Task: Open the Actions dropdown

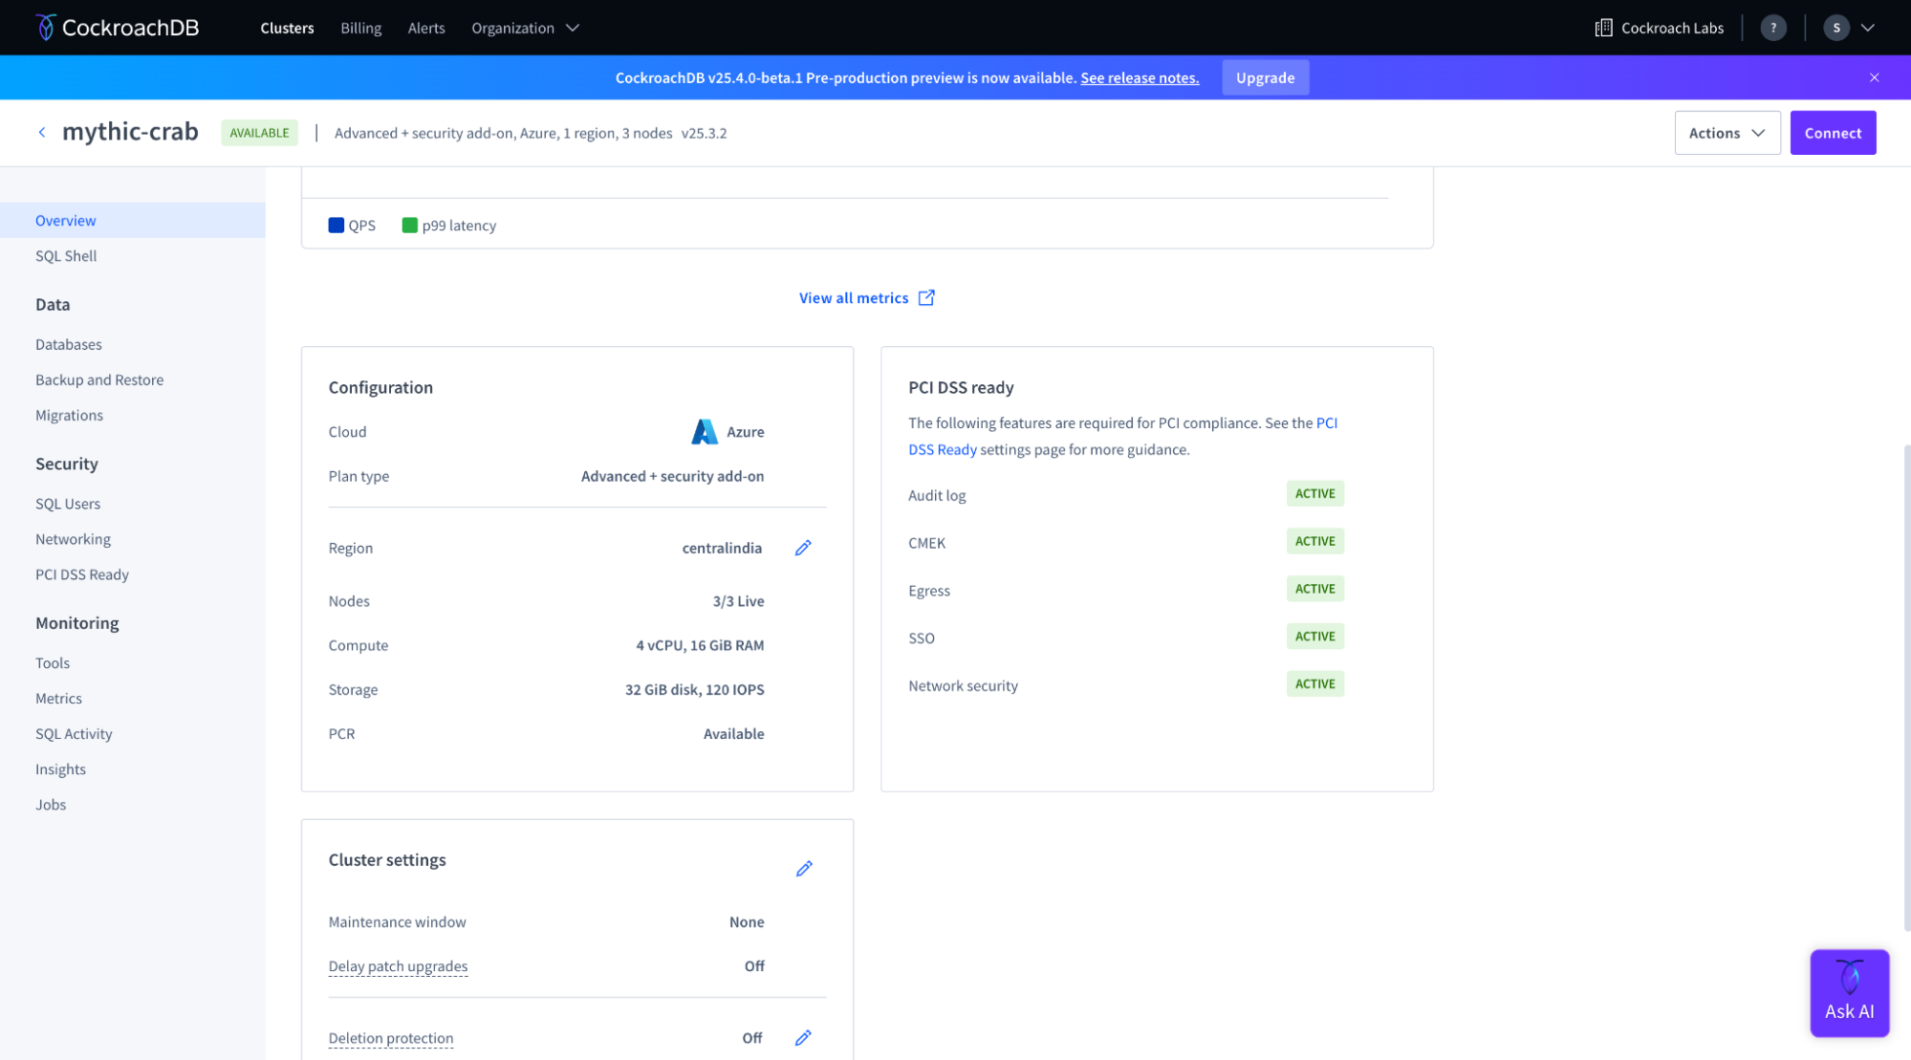Action: point(1726,133)
